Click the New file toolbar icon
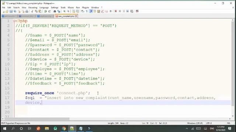 tap(3, 11)
